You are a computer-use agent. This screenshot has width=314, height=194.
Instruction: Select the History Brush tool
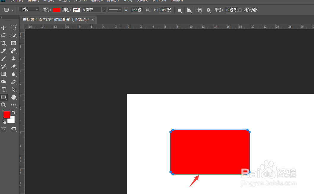[4, 66]
